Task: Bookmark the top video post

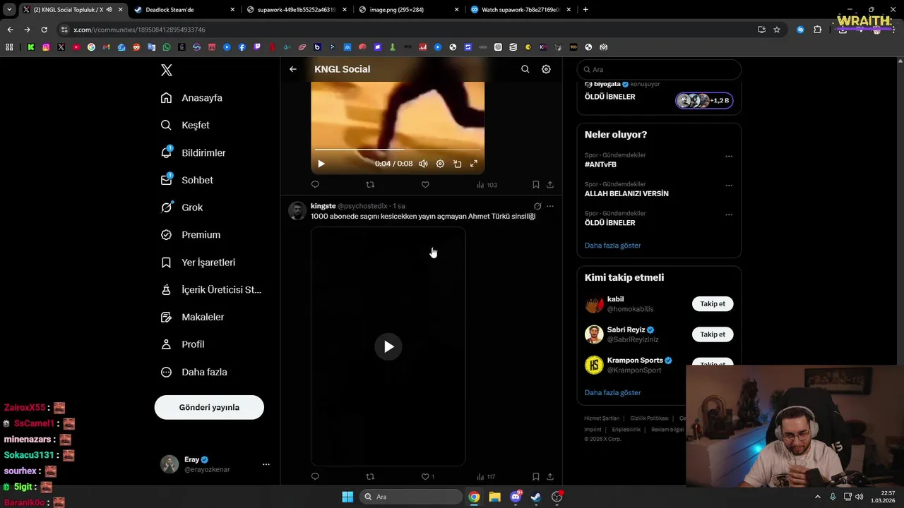Action: click(535, 185)
